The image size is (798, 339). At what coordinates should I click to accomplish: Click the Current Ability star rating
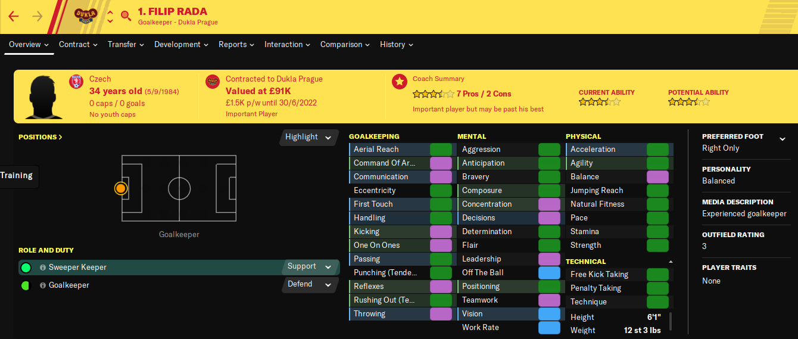tap(600, 102)
